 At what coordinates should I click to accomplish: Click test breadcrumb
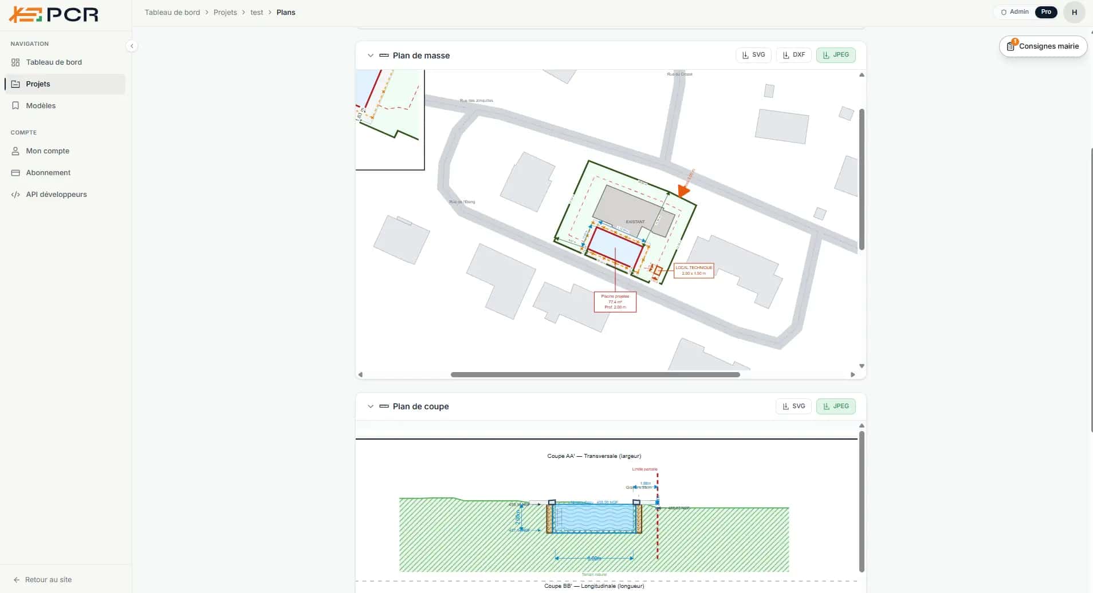pyautogui.click(x=257, y=13)
